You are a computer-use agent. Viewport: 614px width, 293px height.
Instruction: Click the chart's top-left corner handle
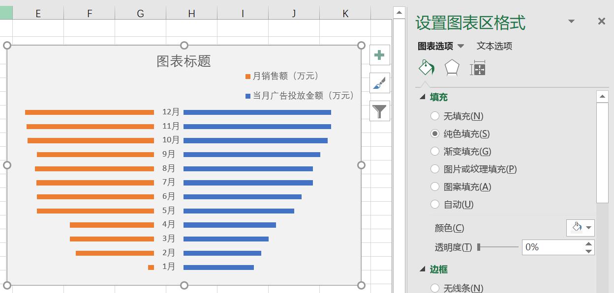click(x=7, y=46)
